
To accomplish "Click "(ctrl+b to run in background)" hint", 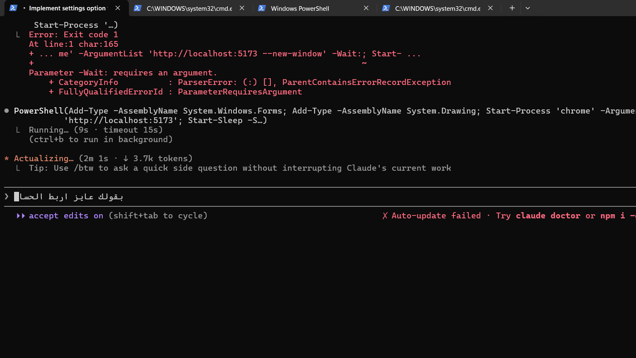I will pos(101,139).
